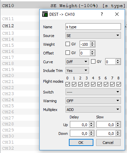Click the Offset value field
Image resolution: width=127 pixels, height=153 pixels.
tap(85, 53)
